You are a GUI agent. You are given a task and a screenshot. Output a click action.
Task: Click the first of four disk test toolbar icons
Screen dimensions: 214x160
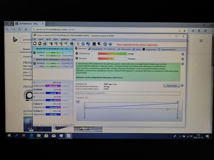tap(51, 44)
